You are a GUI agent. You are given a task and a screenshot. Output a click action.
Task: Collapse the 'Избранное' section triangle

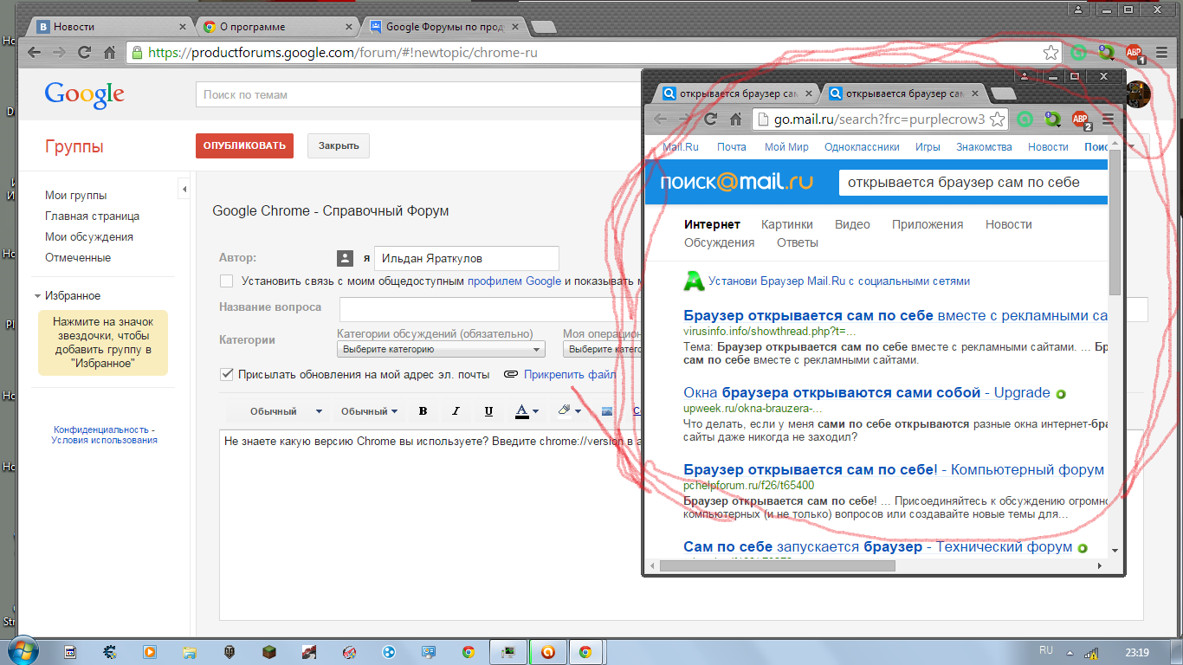(38, 296)
